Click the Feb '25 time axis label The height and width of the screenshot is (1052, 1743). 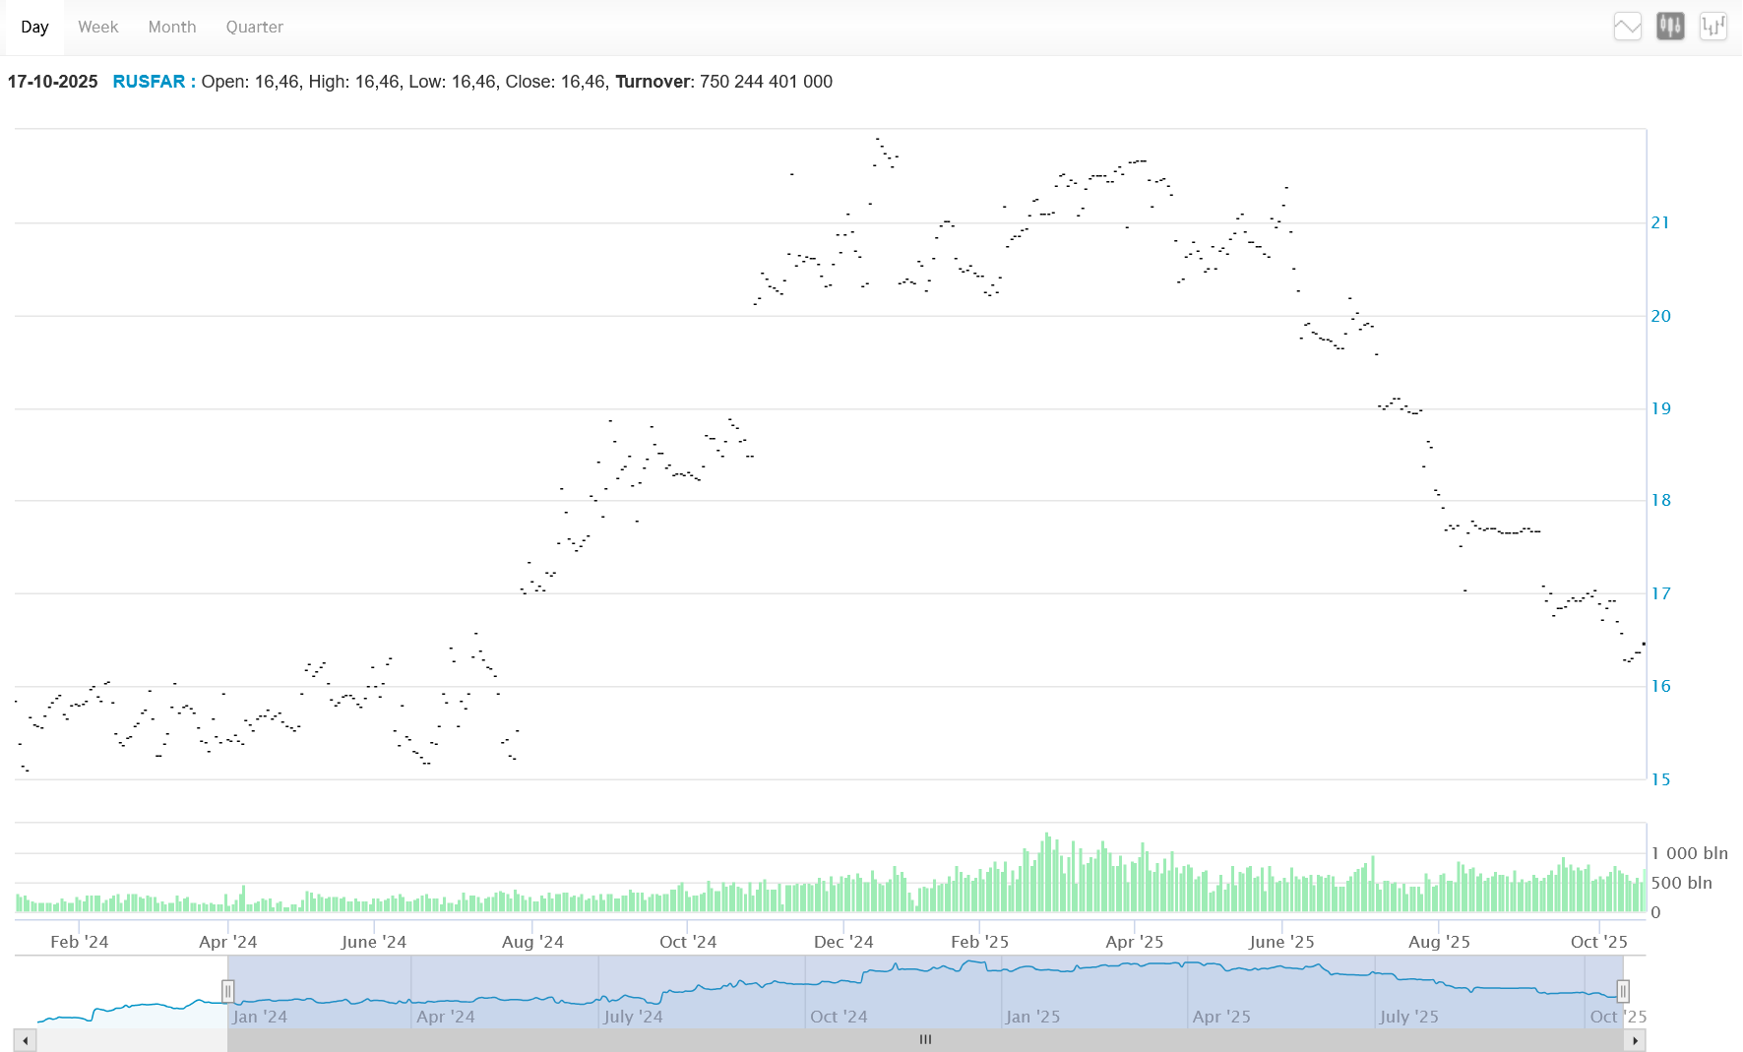(980, 942)
